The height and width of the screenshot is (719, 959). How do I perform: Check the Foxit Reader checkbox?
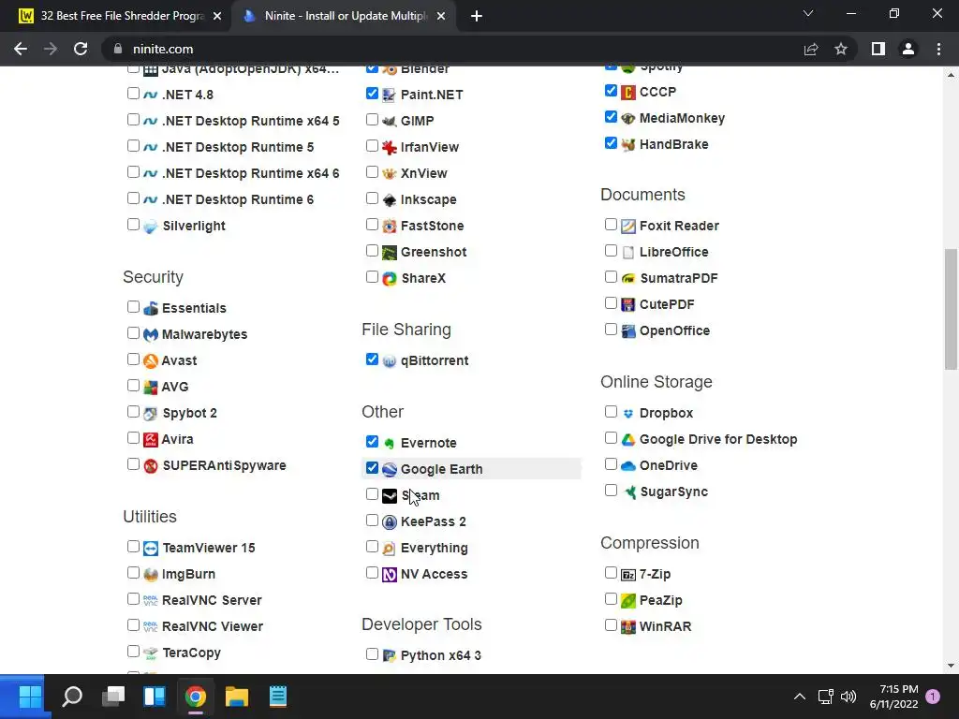click(x=611, y=225)
